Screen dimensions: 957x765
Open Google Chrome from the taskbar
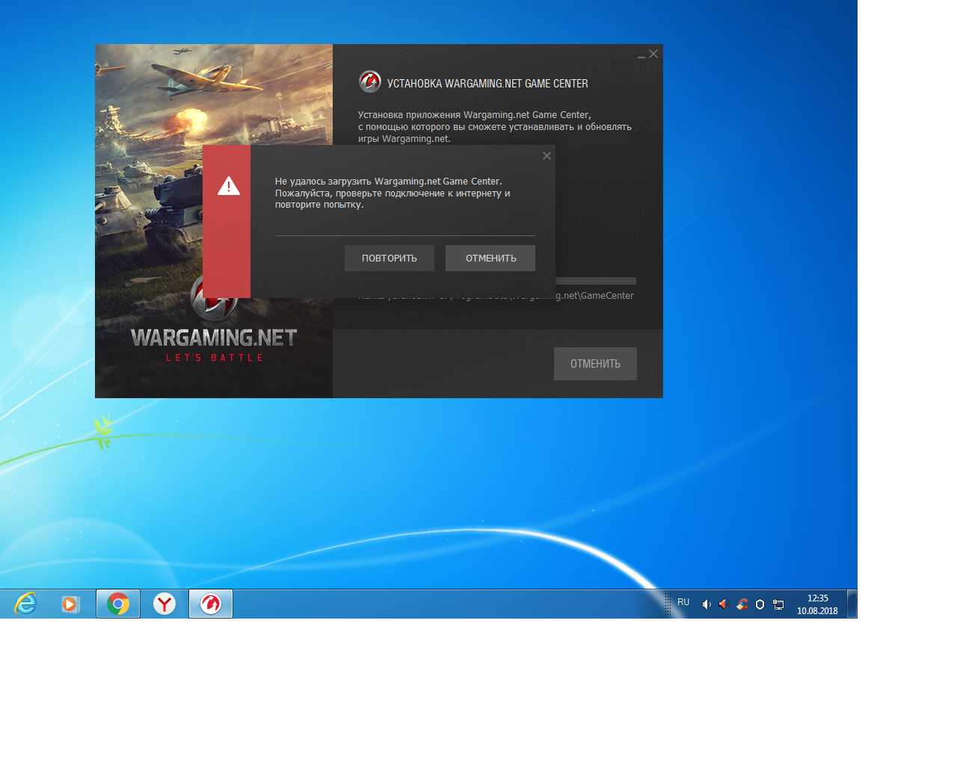[x=118, y=604]
